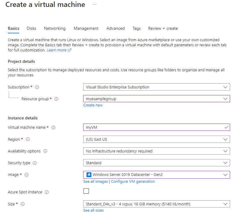Click info icon next to Image label
The width and height of the screenshot is (234, 215).
tap(26, 175)
